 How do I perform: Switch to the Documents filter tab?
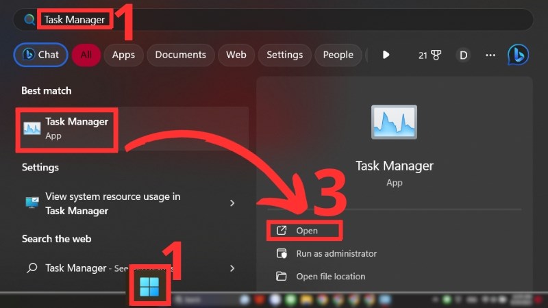(x=180, y=55)
